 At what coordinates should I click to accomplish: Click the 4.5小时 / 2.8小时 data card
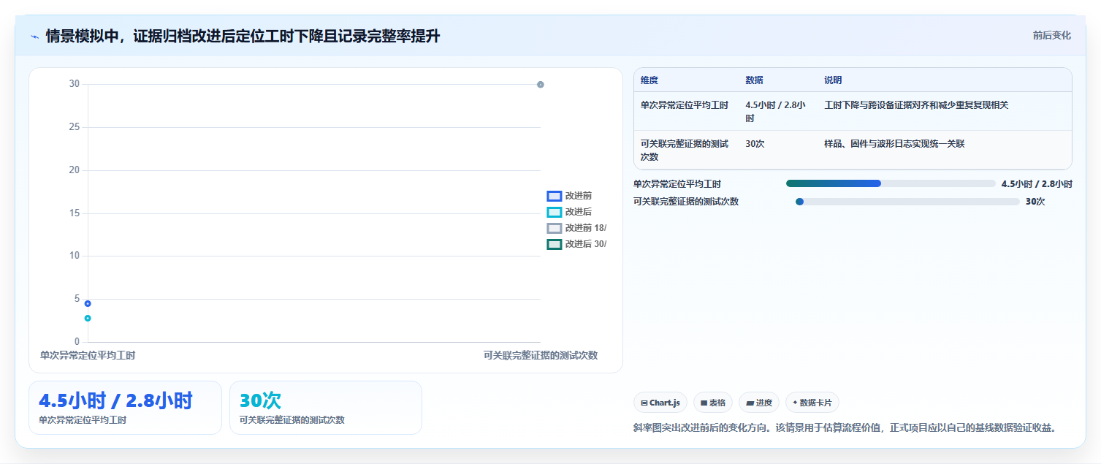pyautogui.click(x=125, y=408)
